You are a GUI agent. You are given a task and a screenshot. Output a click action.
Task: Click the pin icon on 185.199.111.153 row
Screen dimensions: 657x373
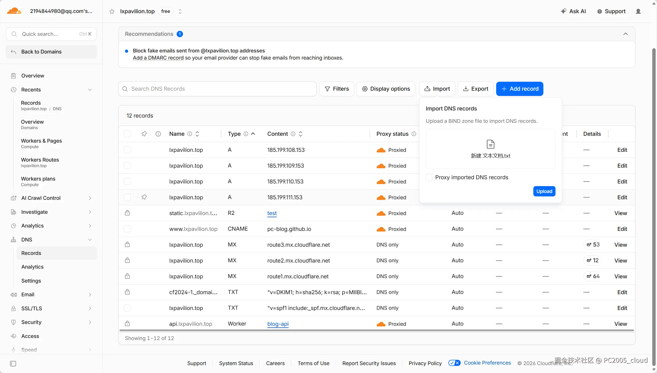click(144, 197)
